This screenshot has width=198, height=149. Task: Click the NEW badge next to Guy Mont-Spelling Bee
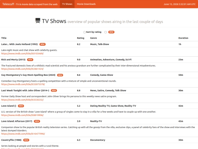click(60, 75)
